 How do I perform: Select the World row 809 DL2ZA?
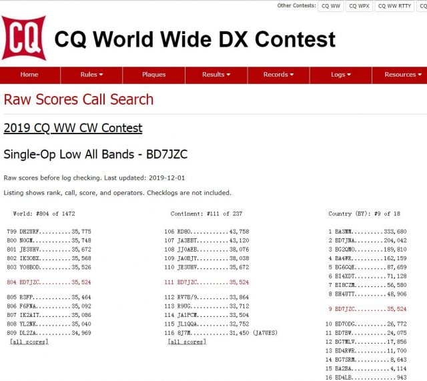[49, 333]
